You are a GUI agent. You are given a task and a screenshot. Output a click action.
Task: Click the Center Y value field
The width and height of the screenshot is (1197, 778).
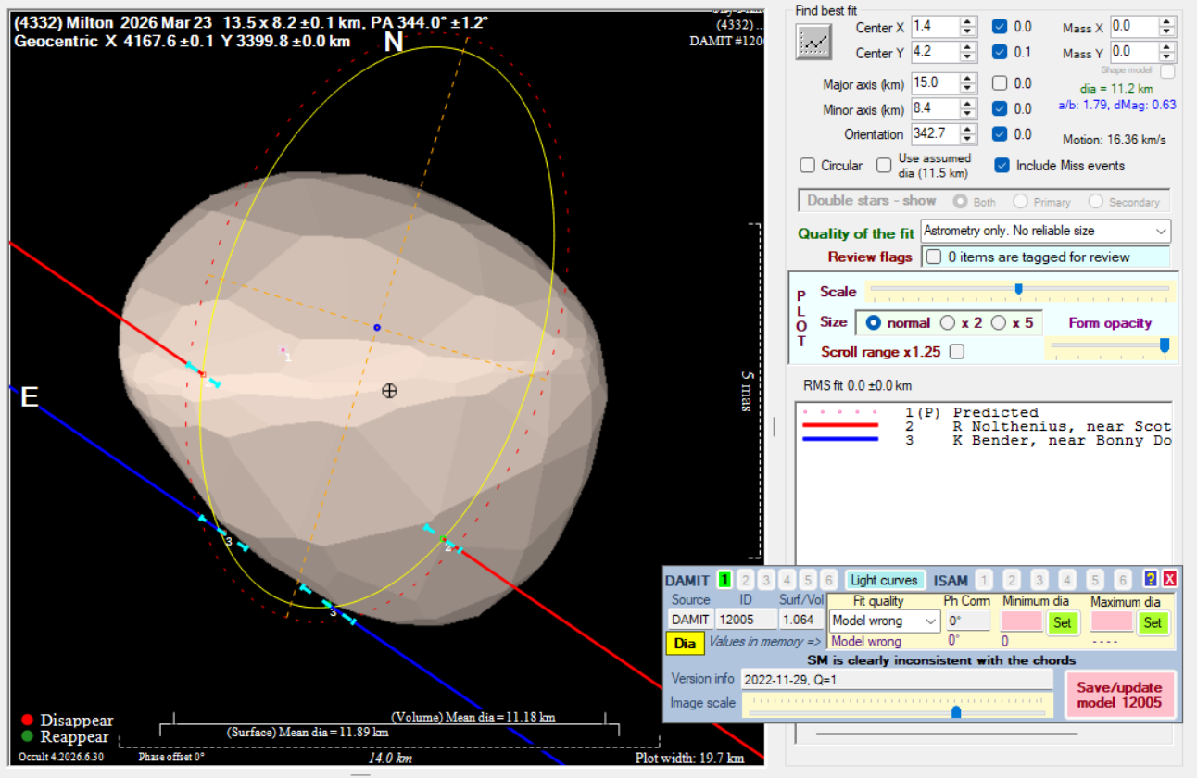[x=935, y=53]
